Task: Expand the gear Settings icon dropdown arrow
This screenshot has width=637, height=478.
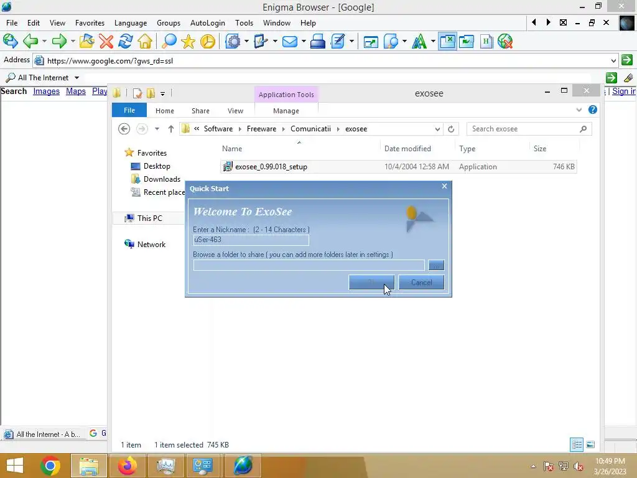Action: (x=246, y=41)
